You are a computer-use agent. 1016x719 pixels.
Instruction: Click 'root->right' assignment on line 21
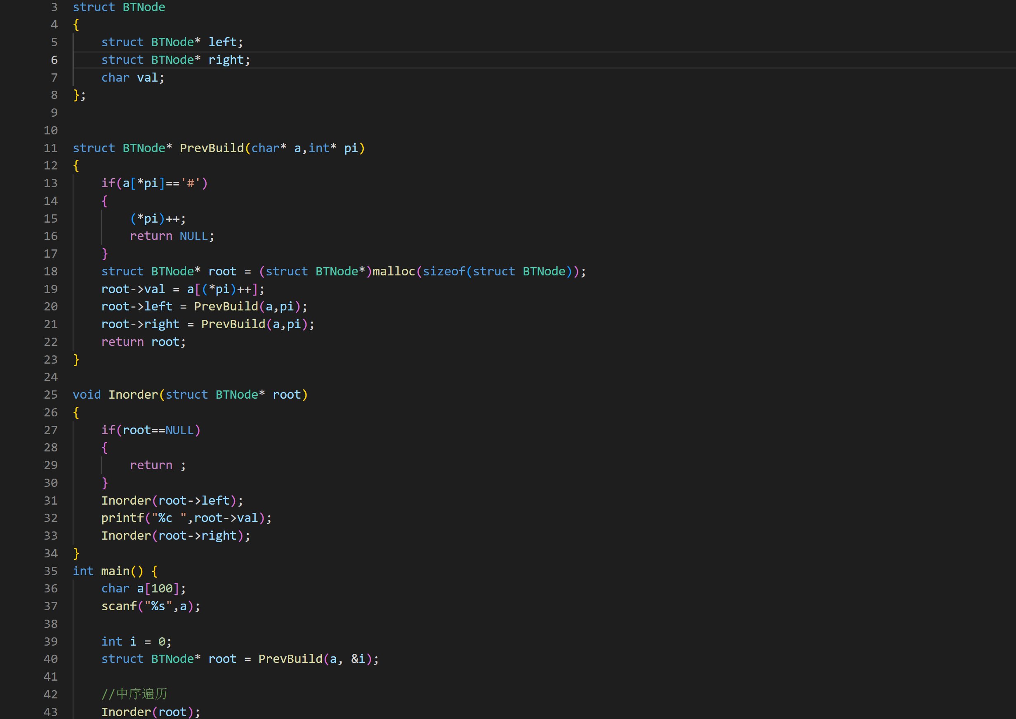coord(140,324)
